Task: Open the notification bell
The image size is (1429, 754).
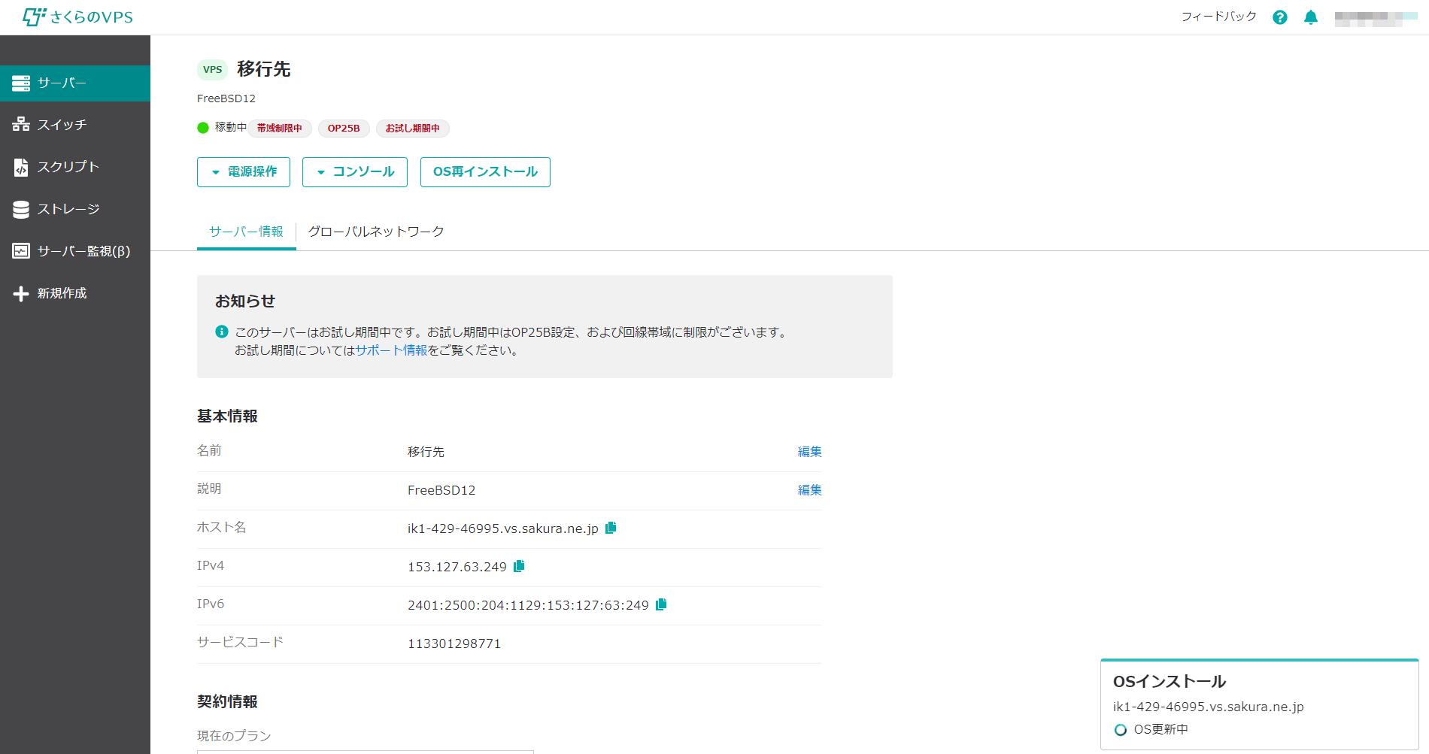Action: pos(1310,17)
